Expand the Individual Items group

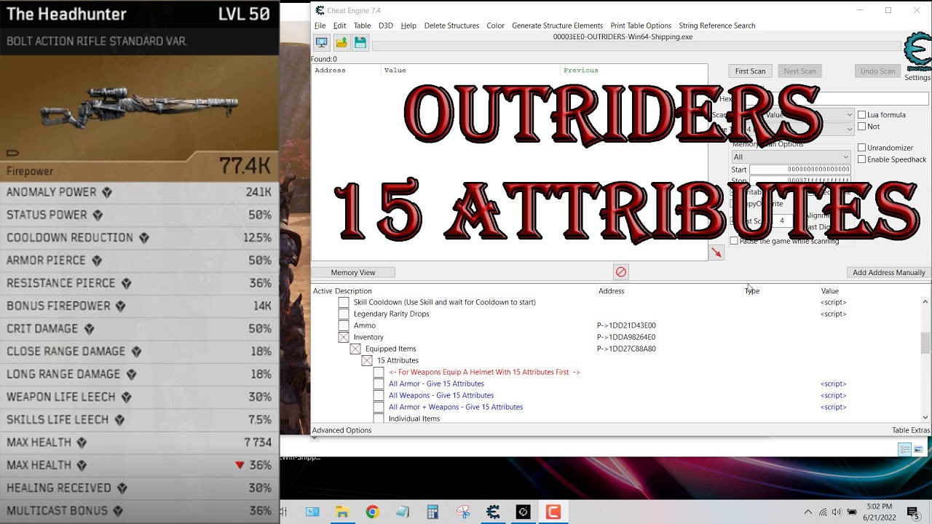coord(379,418)
